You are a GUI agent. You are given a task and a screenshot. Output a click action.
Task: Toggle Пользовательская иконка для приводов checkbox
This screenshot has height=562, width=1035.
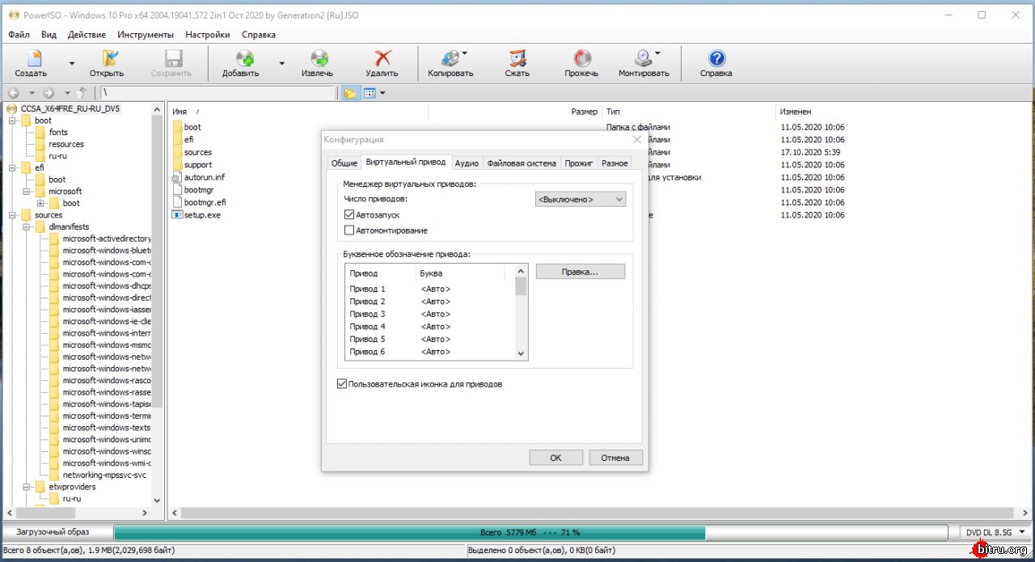pyautogui.click(x=342, y=384)
